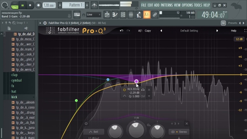The image size is (247, 139).
Task: Open the kick folder in browser
Action: coord(14,97)
